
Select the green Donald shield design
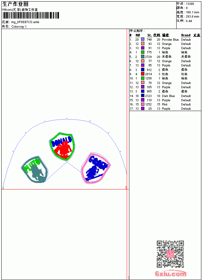pos(62,146)
